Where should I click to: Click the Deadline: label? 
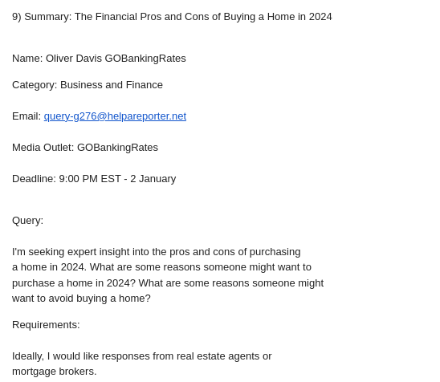34,179
